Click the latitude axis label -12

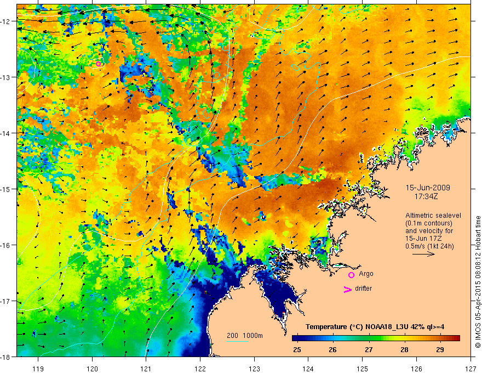5,21
